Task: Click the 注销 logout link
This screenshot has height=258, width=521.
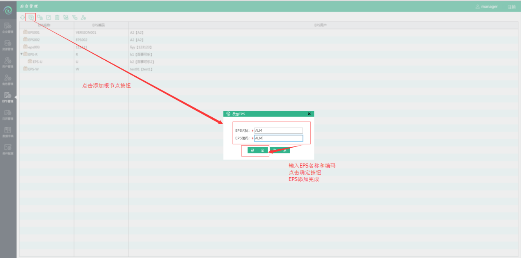Action: point(512,7)
